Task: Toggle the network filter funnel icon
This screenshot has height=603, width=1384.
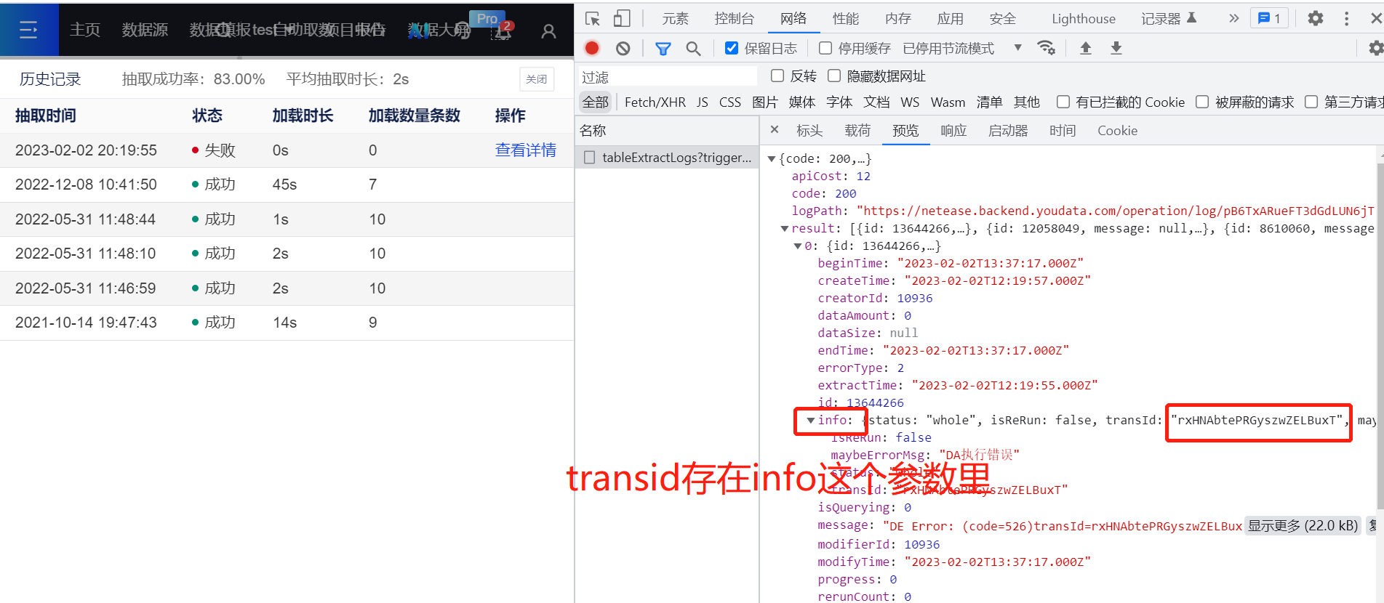Action: (x=663, y=48)
